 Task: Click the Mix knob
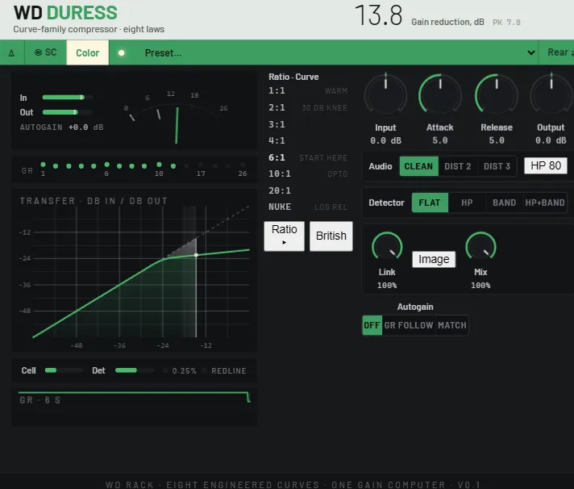(x=480, y=247)
